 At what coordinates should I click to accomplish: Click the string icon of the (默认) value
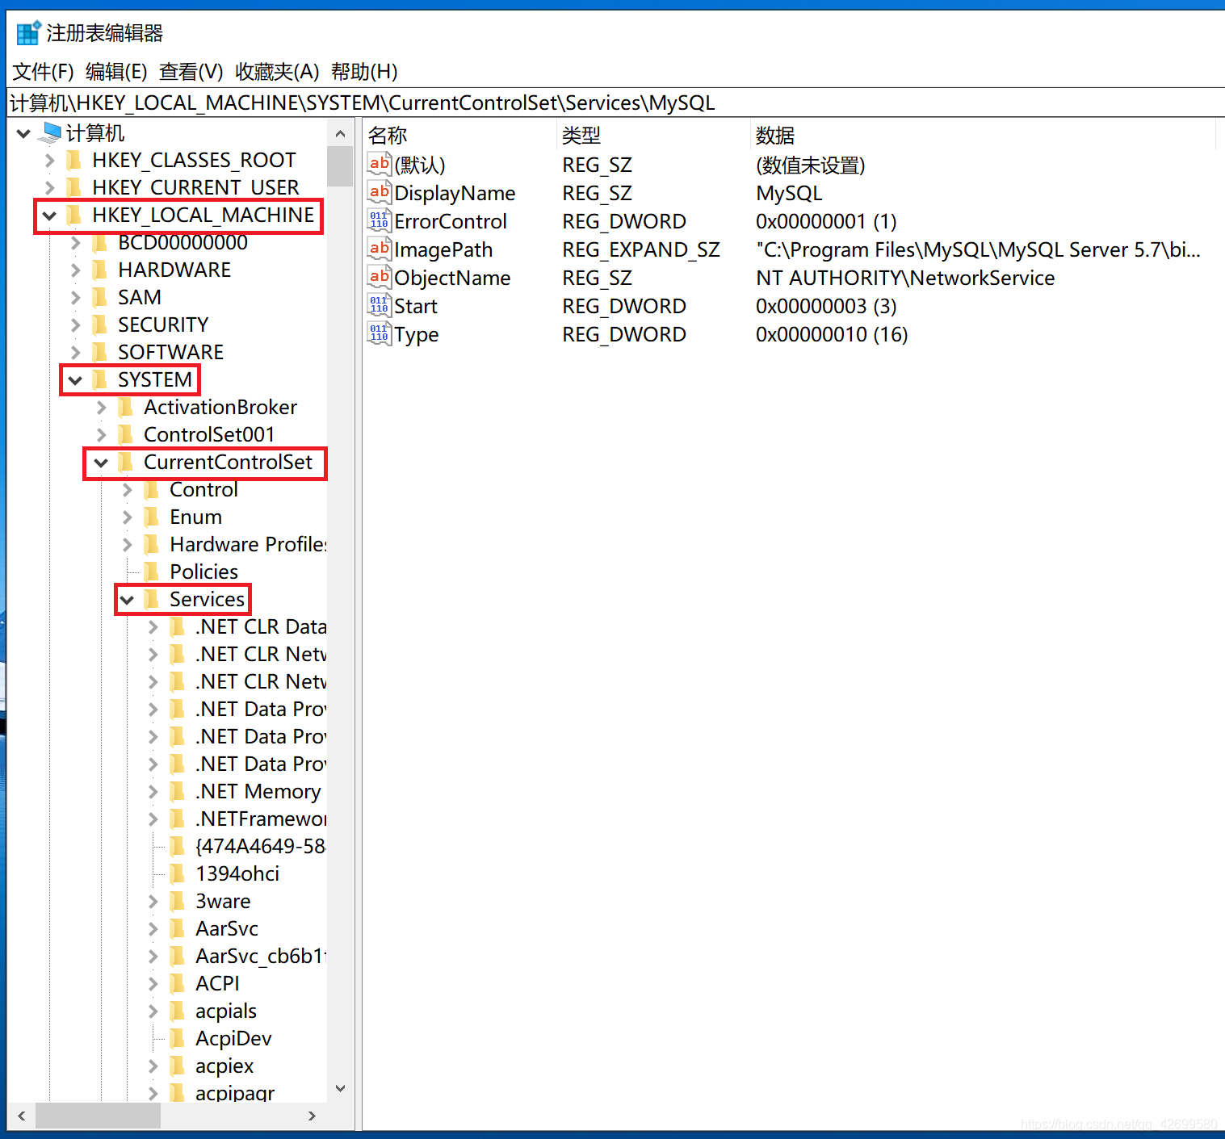click(380, 164)
